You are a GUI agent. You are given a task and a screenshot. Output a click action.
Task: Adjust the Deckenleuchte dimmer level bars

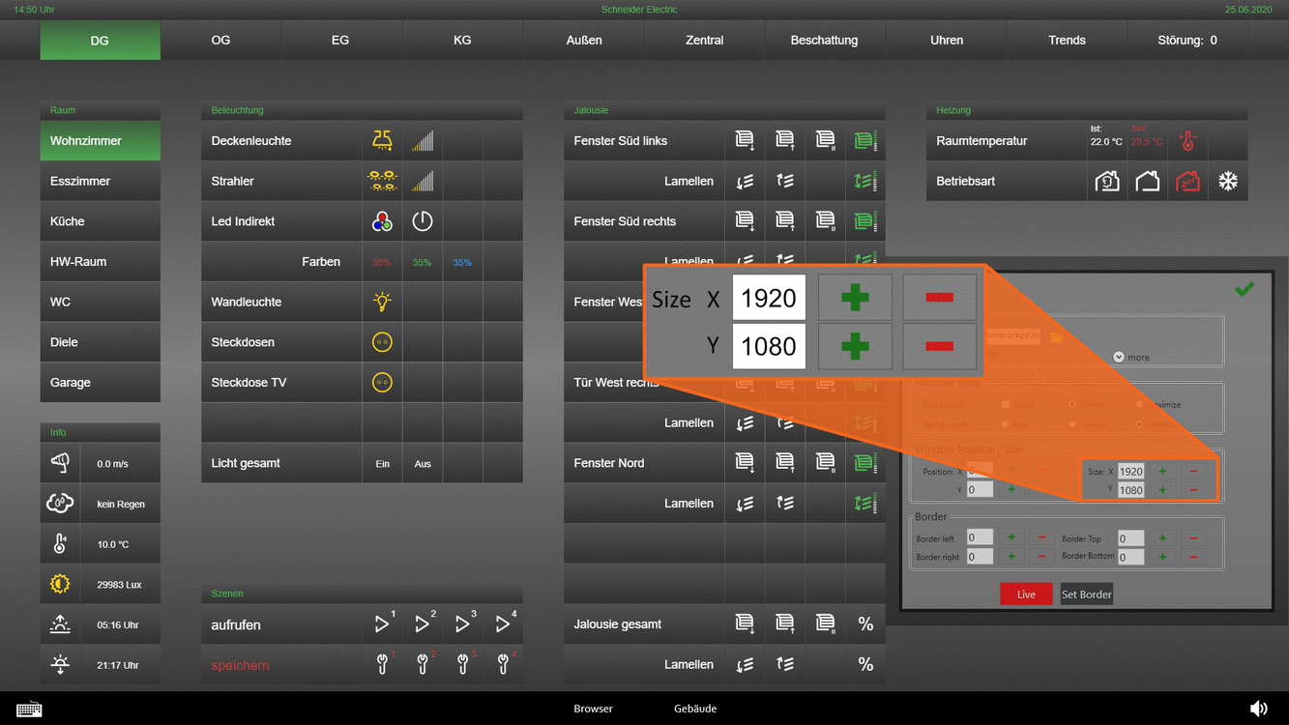423,141
